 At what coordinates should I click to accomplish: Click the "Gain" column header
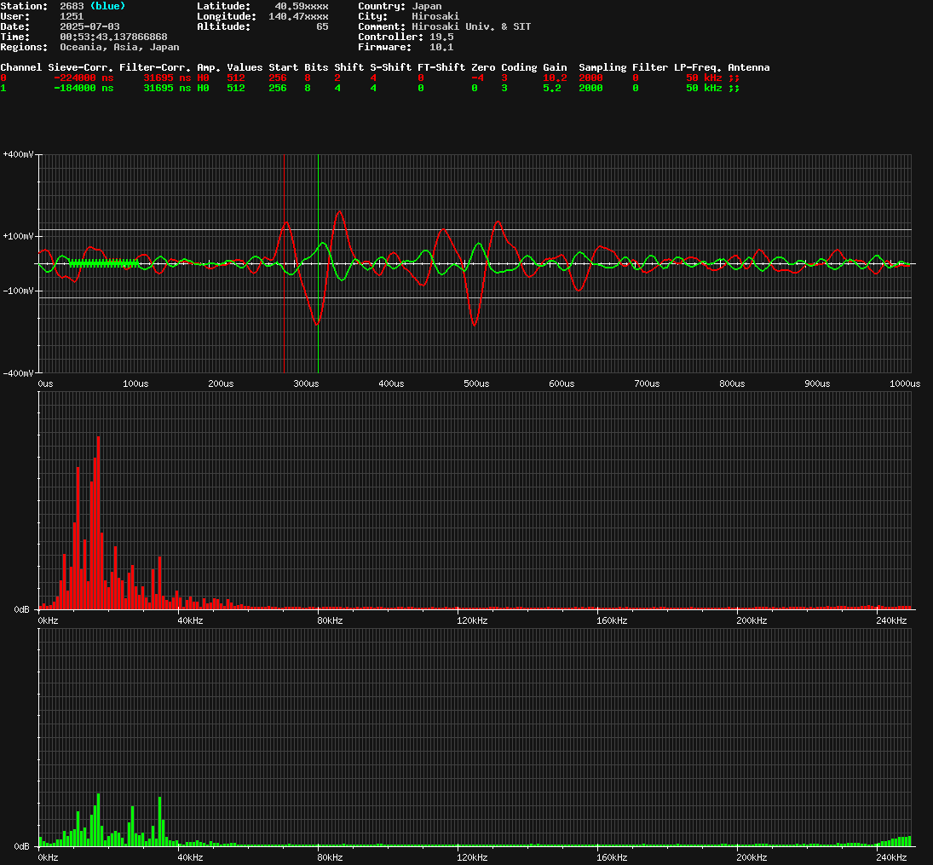[555, 67]
